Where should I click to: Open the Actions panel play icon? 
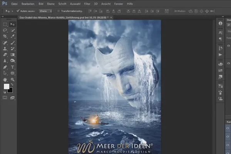[220, 55]
